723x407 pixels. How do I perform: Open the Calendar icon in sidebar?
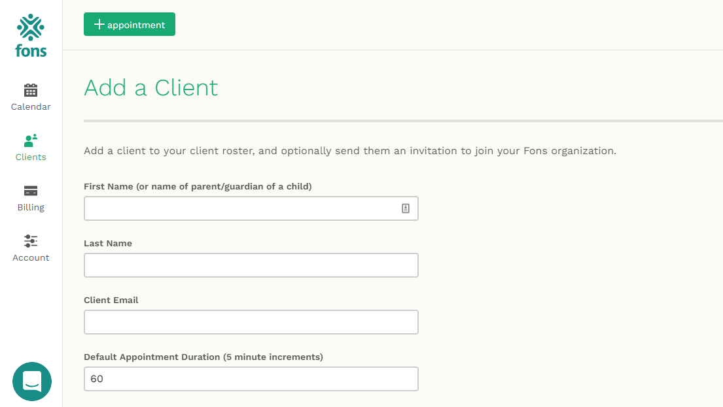pyautogui.click(x=31, y=90)
